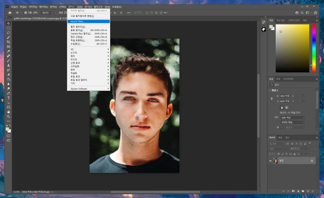Select the Move tool in the toolbox

8,23
